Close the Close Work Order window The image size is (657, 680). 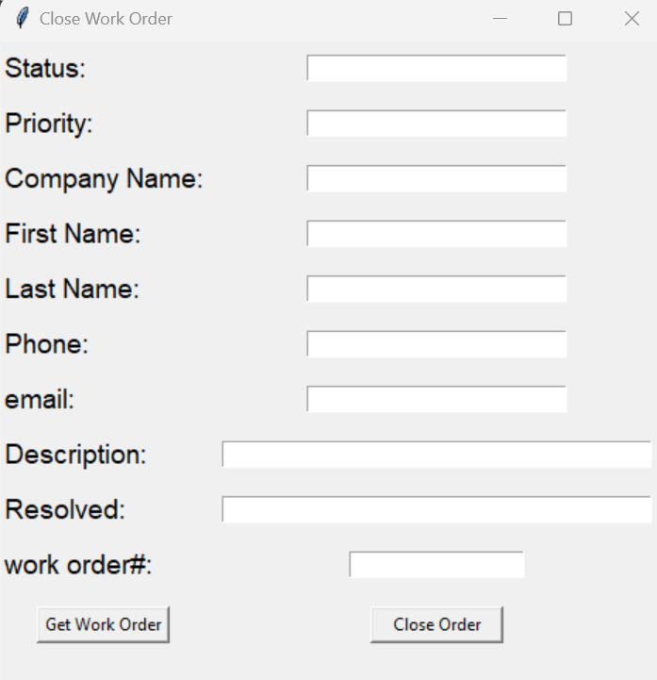(632, 19)
